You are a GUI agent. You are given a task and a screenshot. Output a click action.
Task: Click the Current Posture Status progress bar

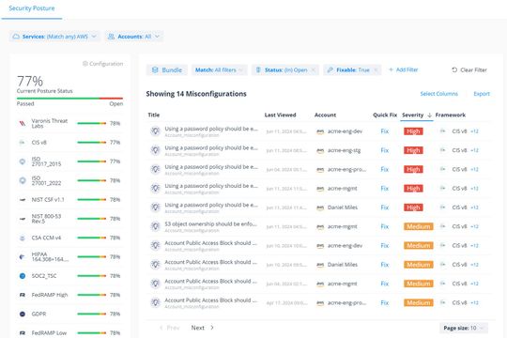69,98
